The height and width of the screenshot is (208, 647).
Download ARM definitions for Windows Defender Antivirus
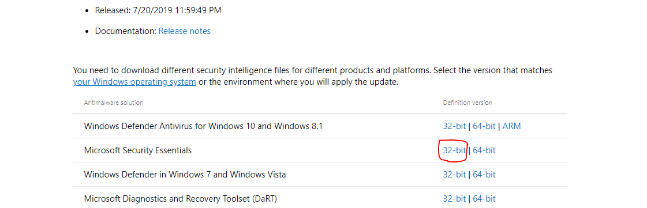point(512,126)
